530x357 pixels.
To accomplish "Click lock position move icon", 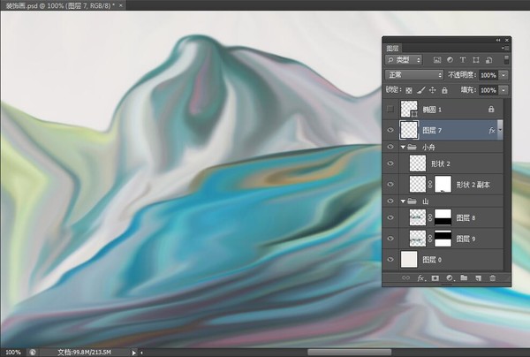I will point(432,90).
